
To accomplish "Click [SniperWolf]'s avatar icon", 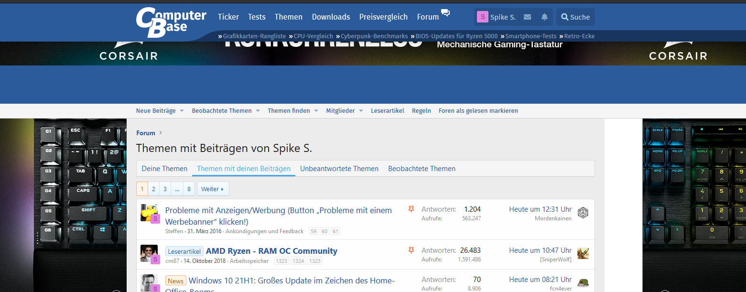I will pos(583,254).
